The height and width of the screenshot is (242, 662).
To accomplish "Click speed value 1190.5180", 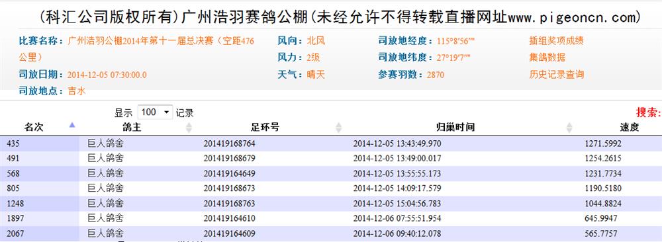I will coord(603,188).
